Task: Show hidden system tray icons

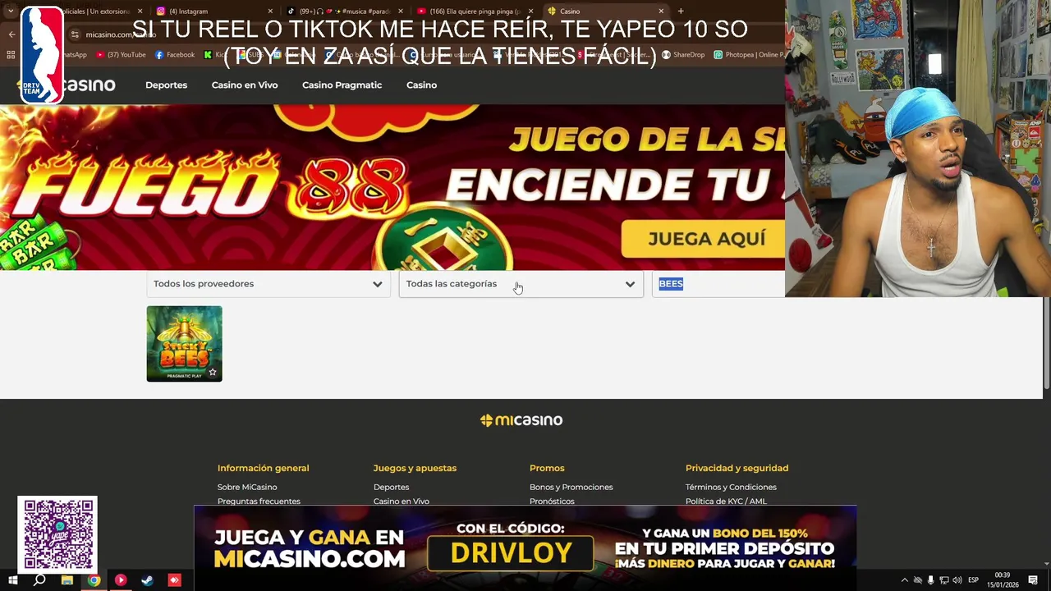Action: (x=905, y=580)
